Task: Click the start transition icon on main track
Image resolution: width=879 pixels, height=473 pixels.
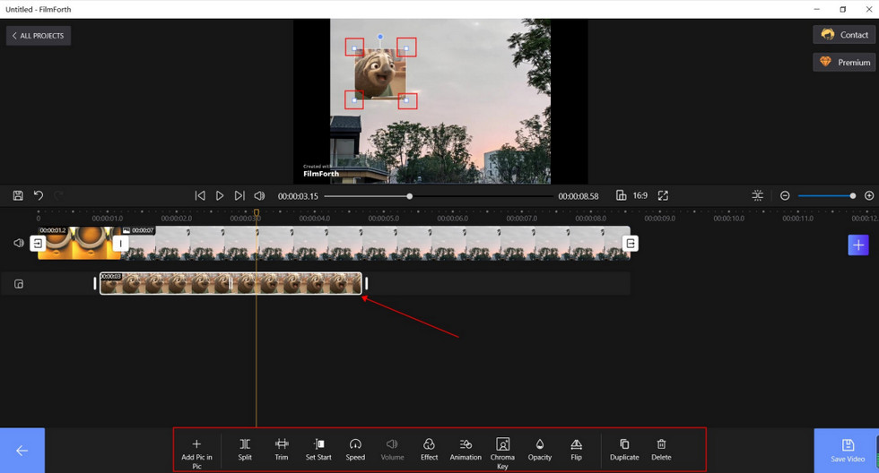Action: tap(38, 244)
